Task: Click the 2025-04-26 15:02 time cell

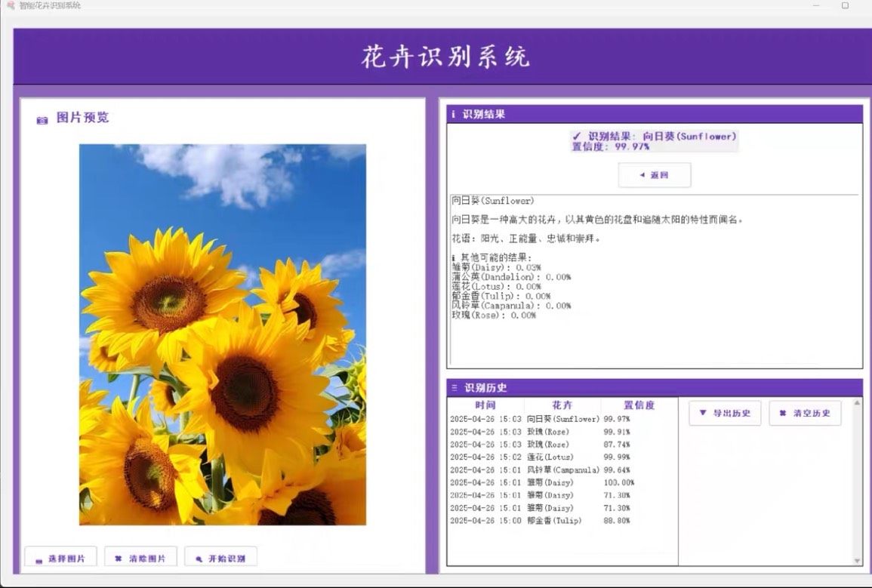Action: [485, 457]
